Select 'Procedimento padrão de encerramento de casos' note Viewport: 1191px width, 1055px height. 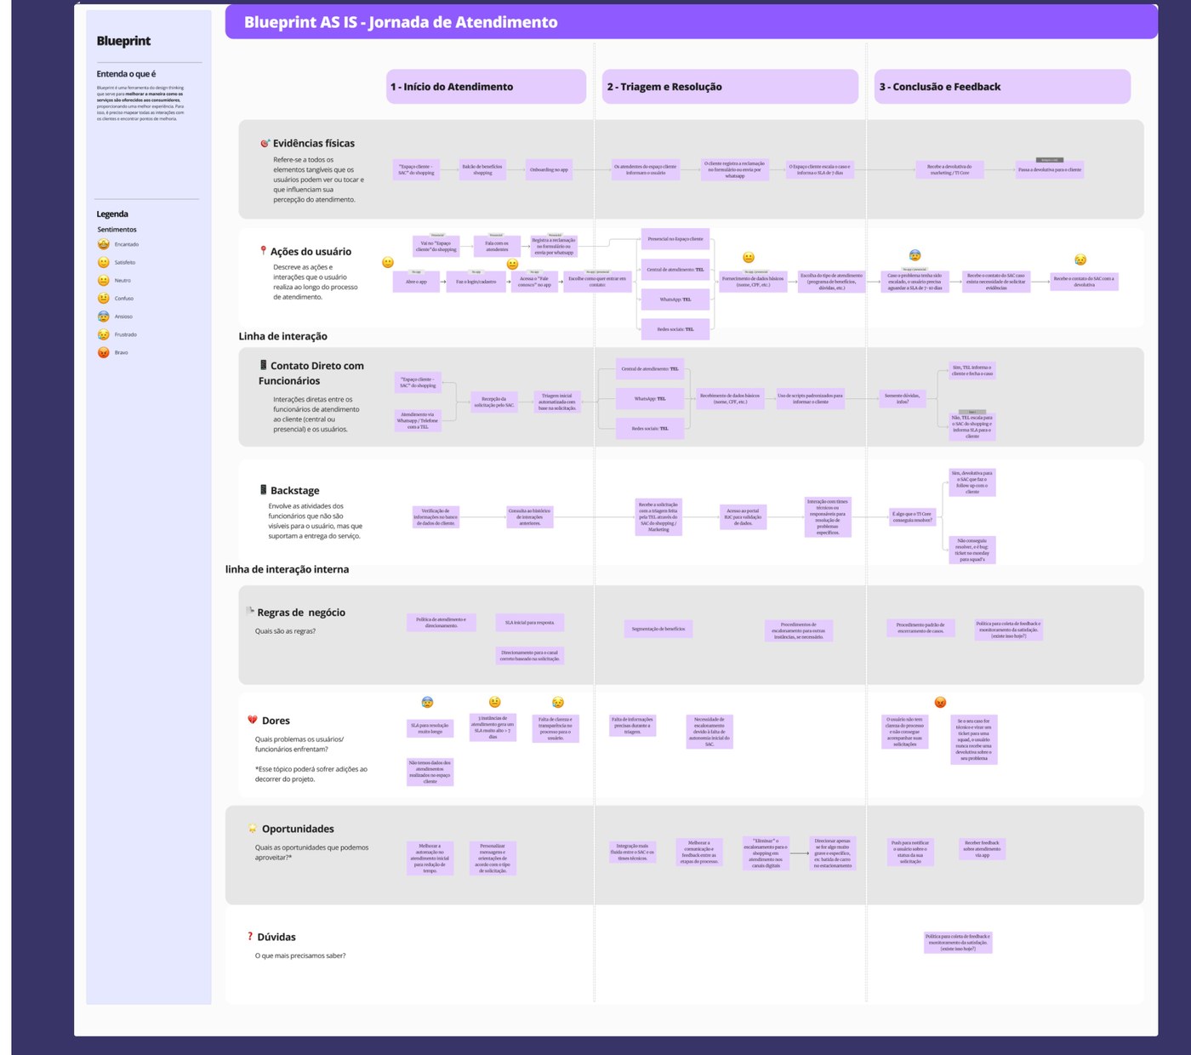pos(920,628)
